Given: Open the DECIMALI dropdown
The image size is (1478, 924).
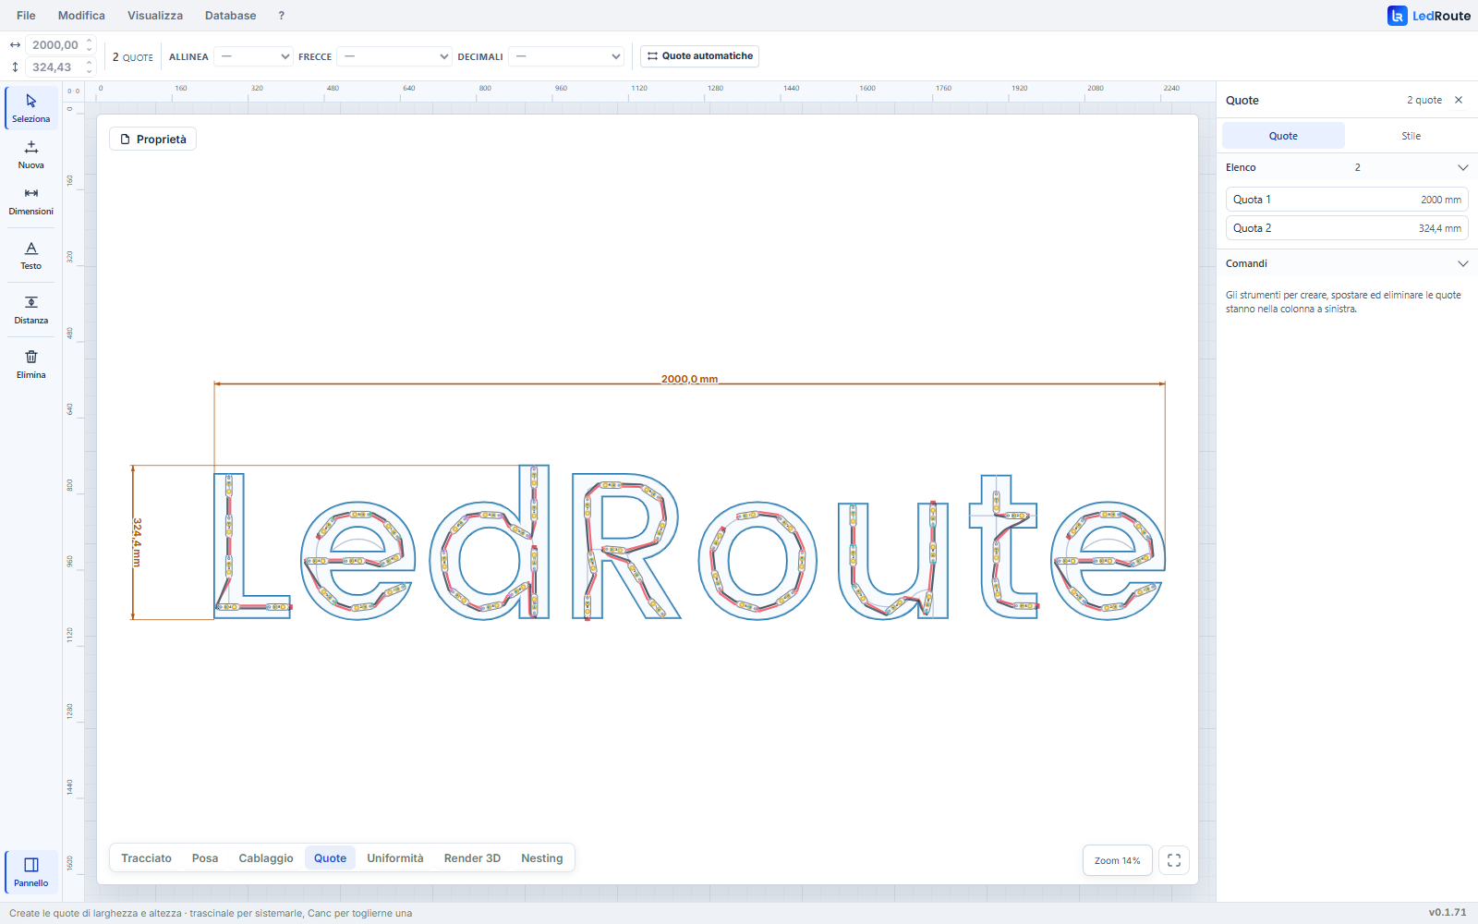Looking at the screenshot, I should coord(566,56).
